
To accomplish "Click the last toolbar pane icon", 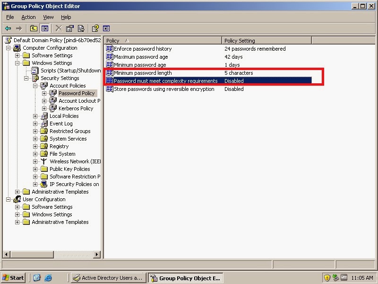I will 106,28.
